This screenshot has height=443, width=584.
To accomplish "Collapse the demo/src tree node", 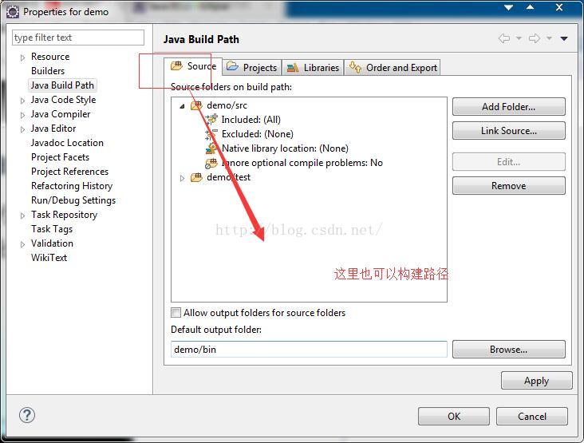I will [182, 106].
